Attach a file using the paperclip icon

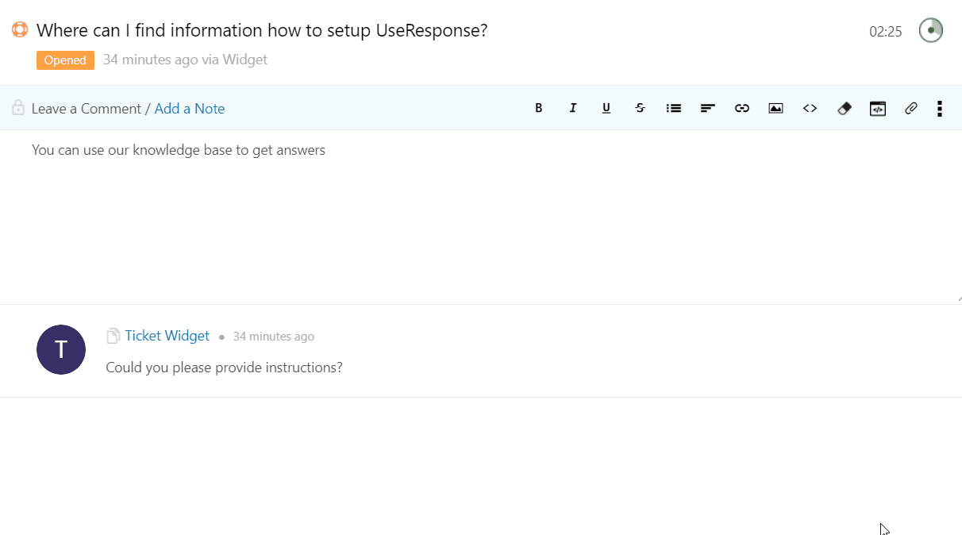[x=911, y=108]
